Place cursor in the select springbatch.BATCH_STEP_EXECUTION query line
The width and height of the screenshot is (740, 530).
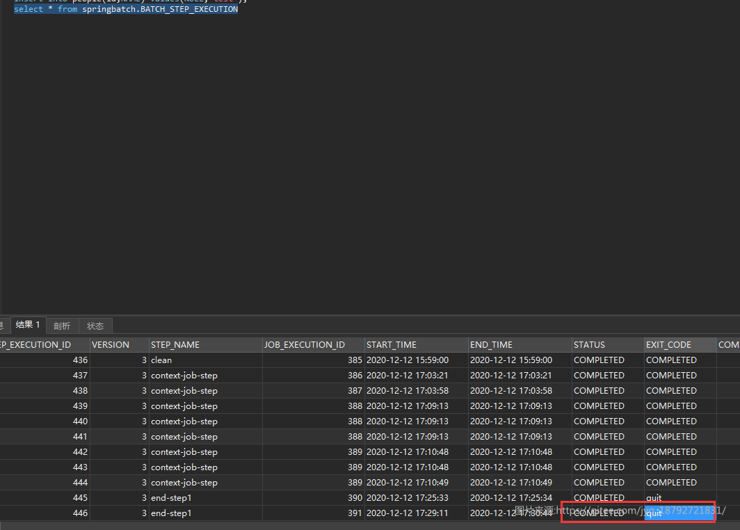click(126, 9)
